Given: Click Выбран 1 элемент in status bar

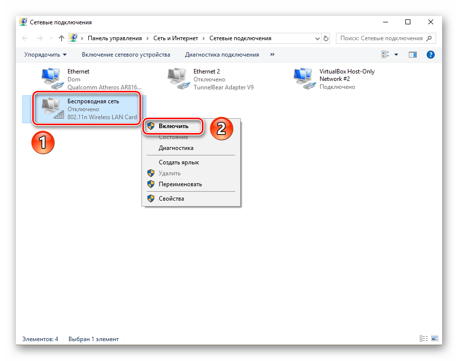Looking at the screenshot, I should coord(93,339).
